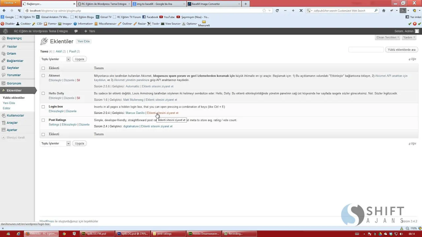Open the Web Developer Forms menu
Viewport: 422px width, 237px height.
click(x=51, y=24)
